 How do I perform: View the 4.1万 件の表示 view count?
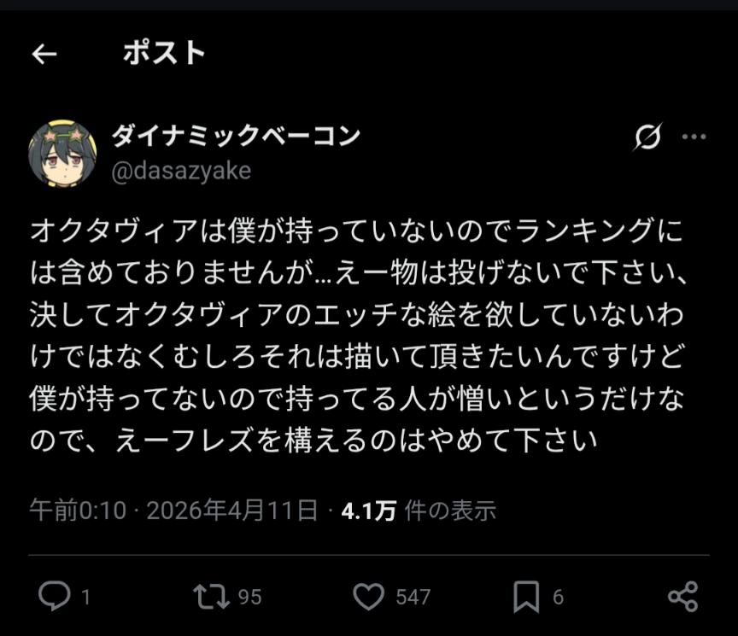tap(419, 511)
